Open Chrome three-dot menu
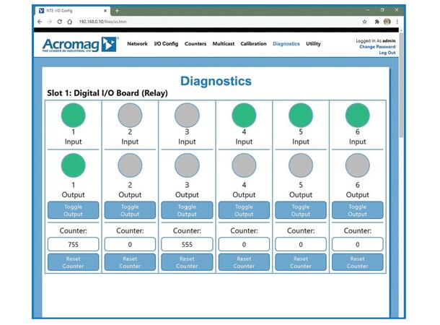Screen dimensions: 440x325 coord(397,22)
